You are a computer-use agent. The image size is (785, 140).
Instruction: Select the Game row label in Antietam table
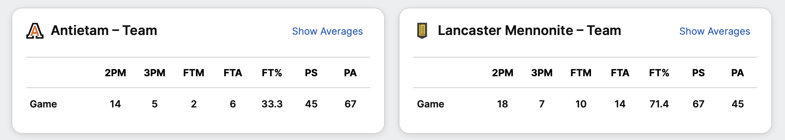(x=43, y=104)
